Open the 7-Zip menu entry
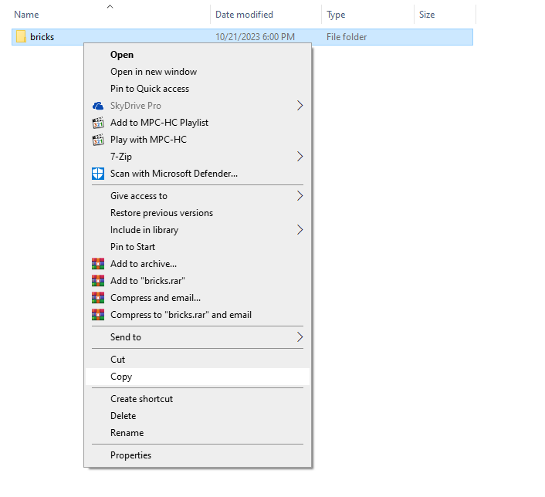This screenshot has width=545, height=497. 198,157
